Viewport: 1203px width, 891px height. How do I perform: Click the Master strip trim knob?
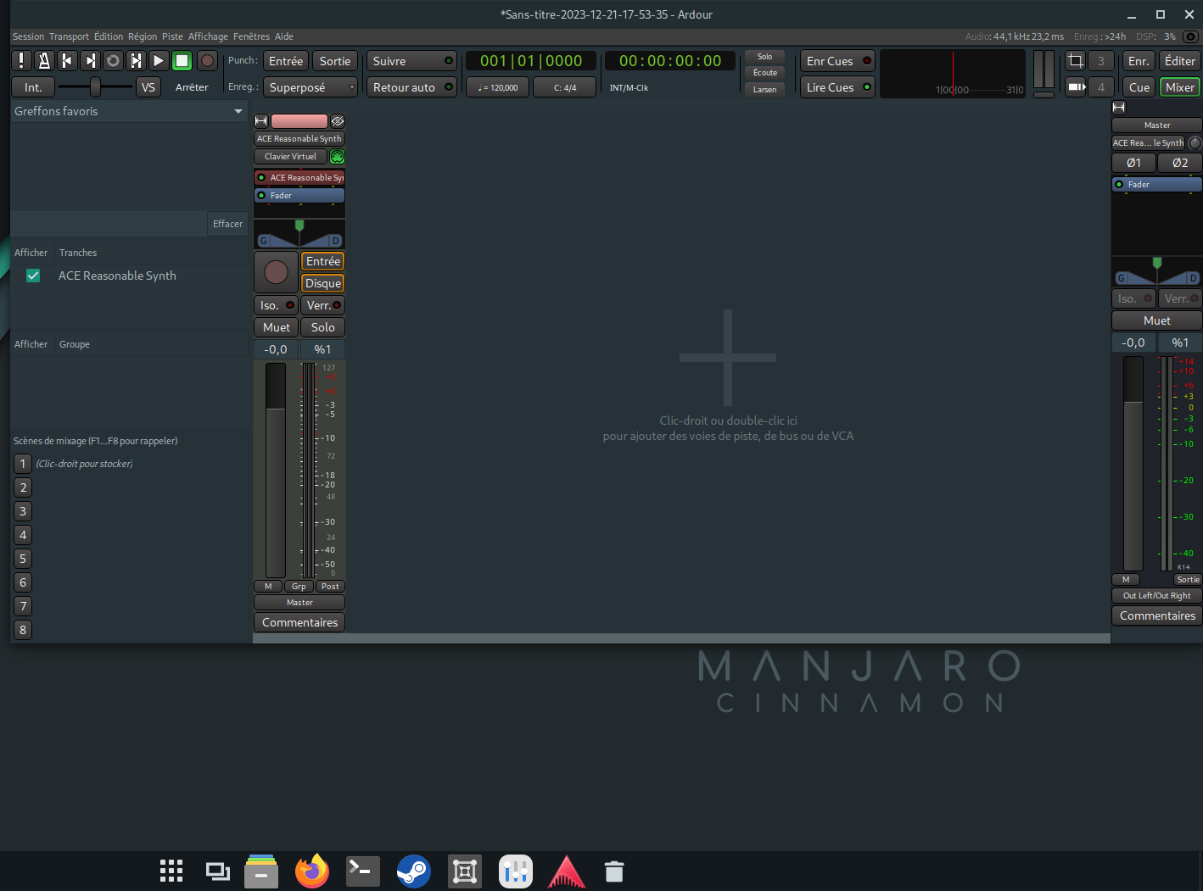click(1195, 143)
